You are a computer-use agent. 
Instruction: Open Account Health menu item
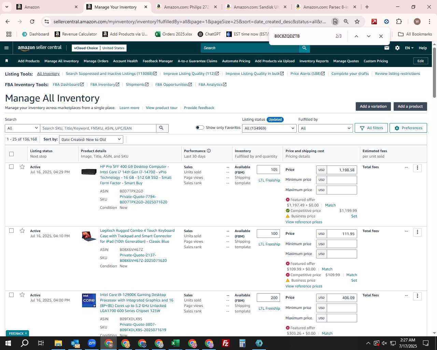(x=125, y=61)
